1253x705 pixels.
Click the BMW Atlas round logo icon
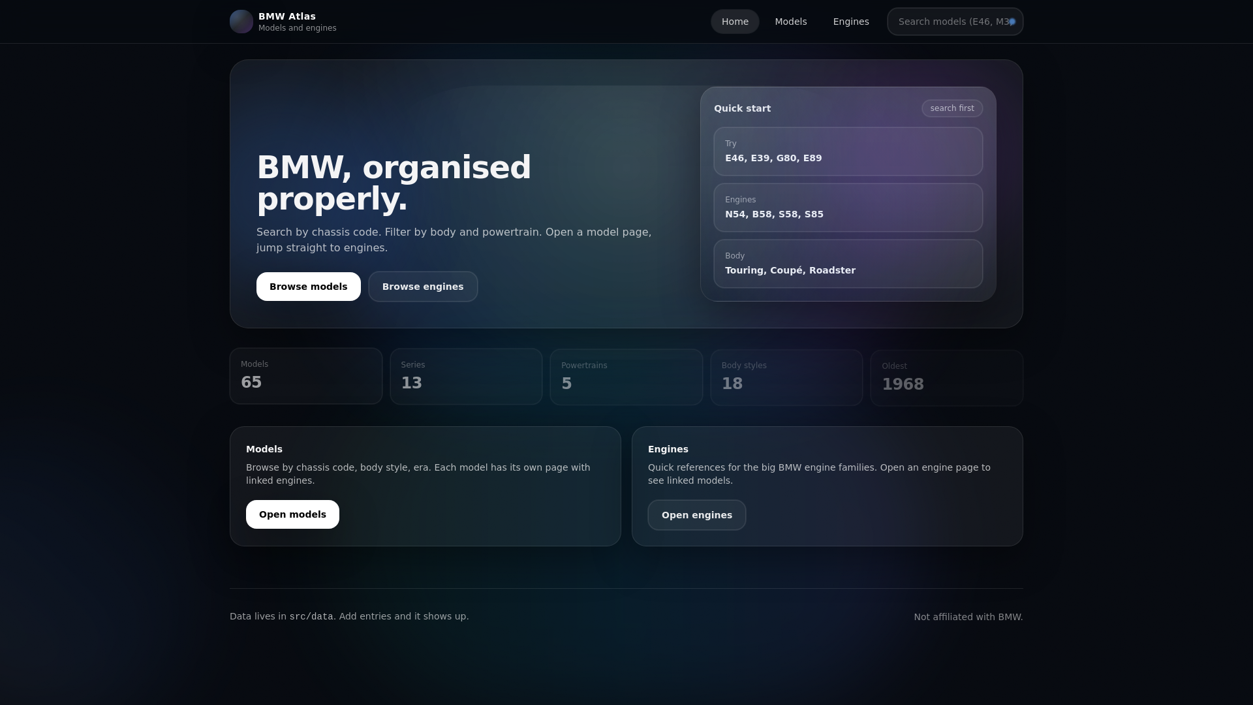click(x=241, y=22)
